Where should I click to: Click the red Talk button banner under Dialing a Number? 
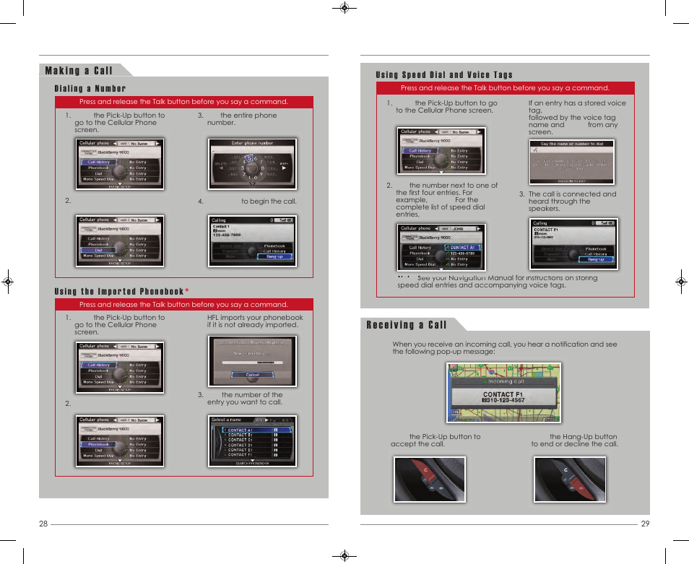click(183, 102)
